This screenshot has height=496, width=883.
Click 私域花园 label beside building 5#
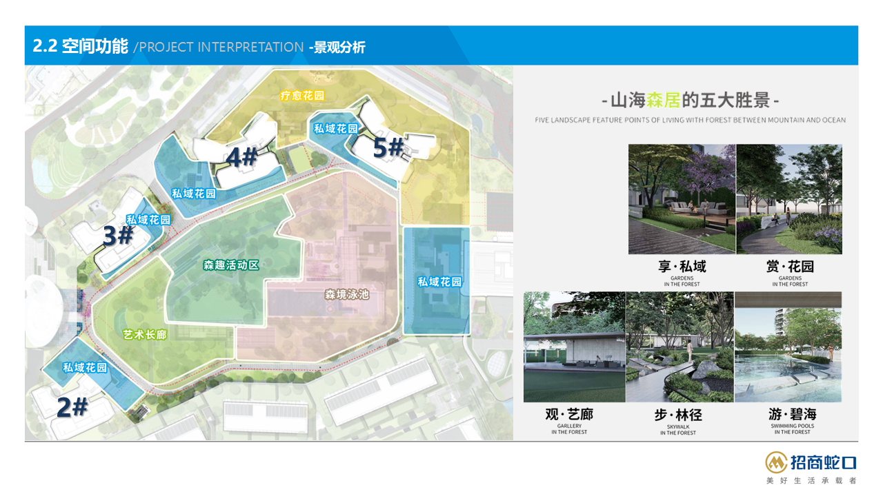[x=336, y=129]
